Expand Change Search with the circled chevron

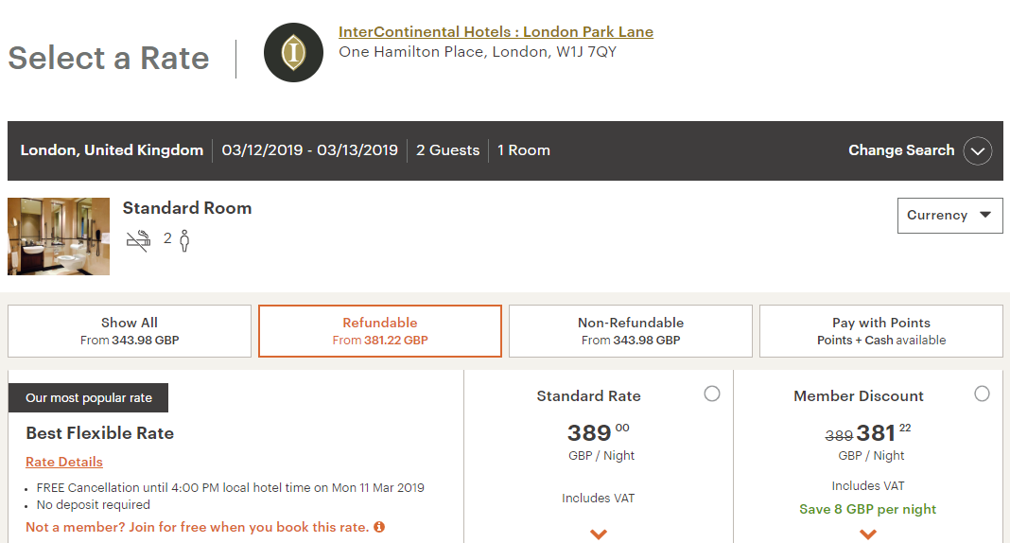pos(977,150)
